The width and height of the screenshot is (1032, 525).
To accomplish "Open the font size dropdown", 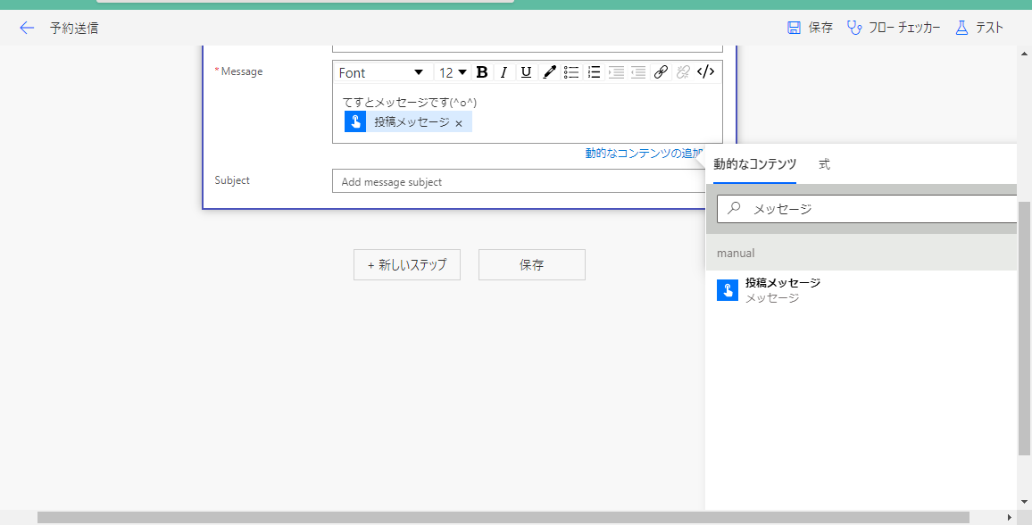I will [452, 72].
